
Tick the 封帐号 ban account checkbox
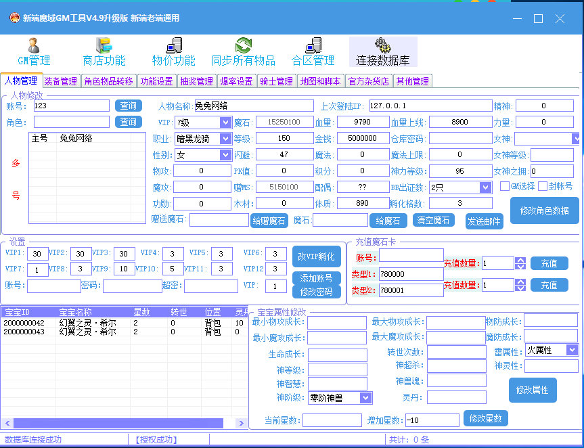click(x=543, y=186)
